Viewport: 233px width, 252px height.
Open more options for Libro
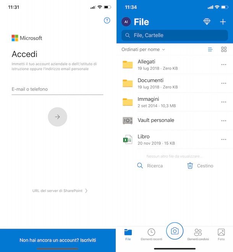pos(224,139)
